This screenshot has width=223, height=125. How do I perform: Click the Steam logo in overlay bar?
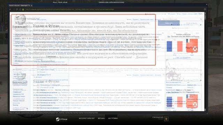[61, 119]
